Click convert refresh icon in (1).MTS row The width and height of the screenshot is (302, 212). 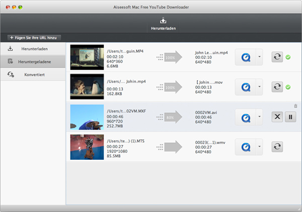tap(277, 147)
